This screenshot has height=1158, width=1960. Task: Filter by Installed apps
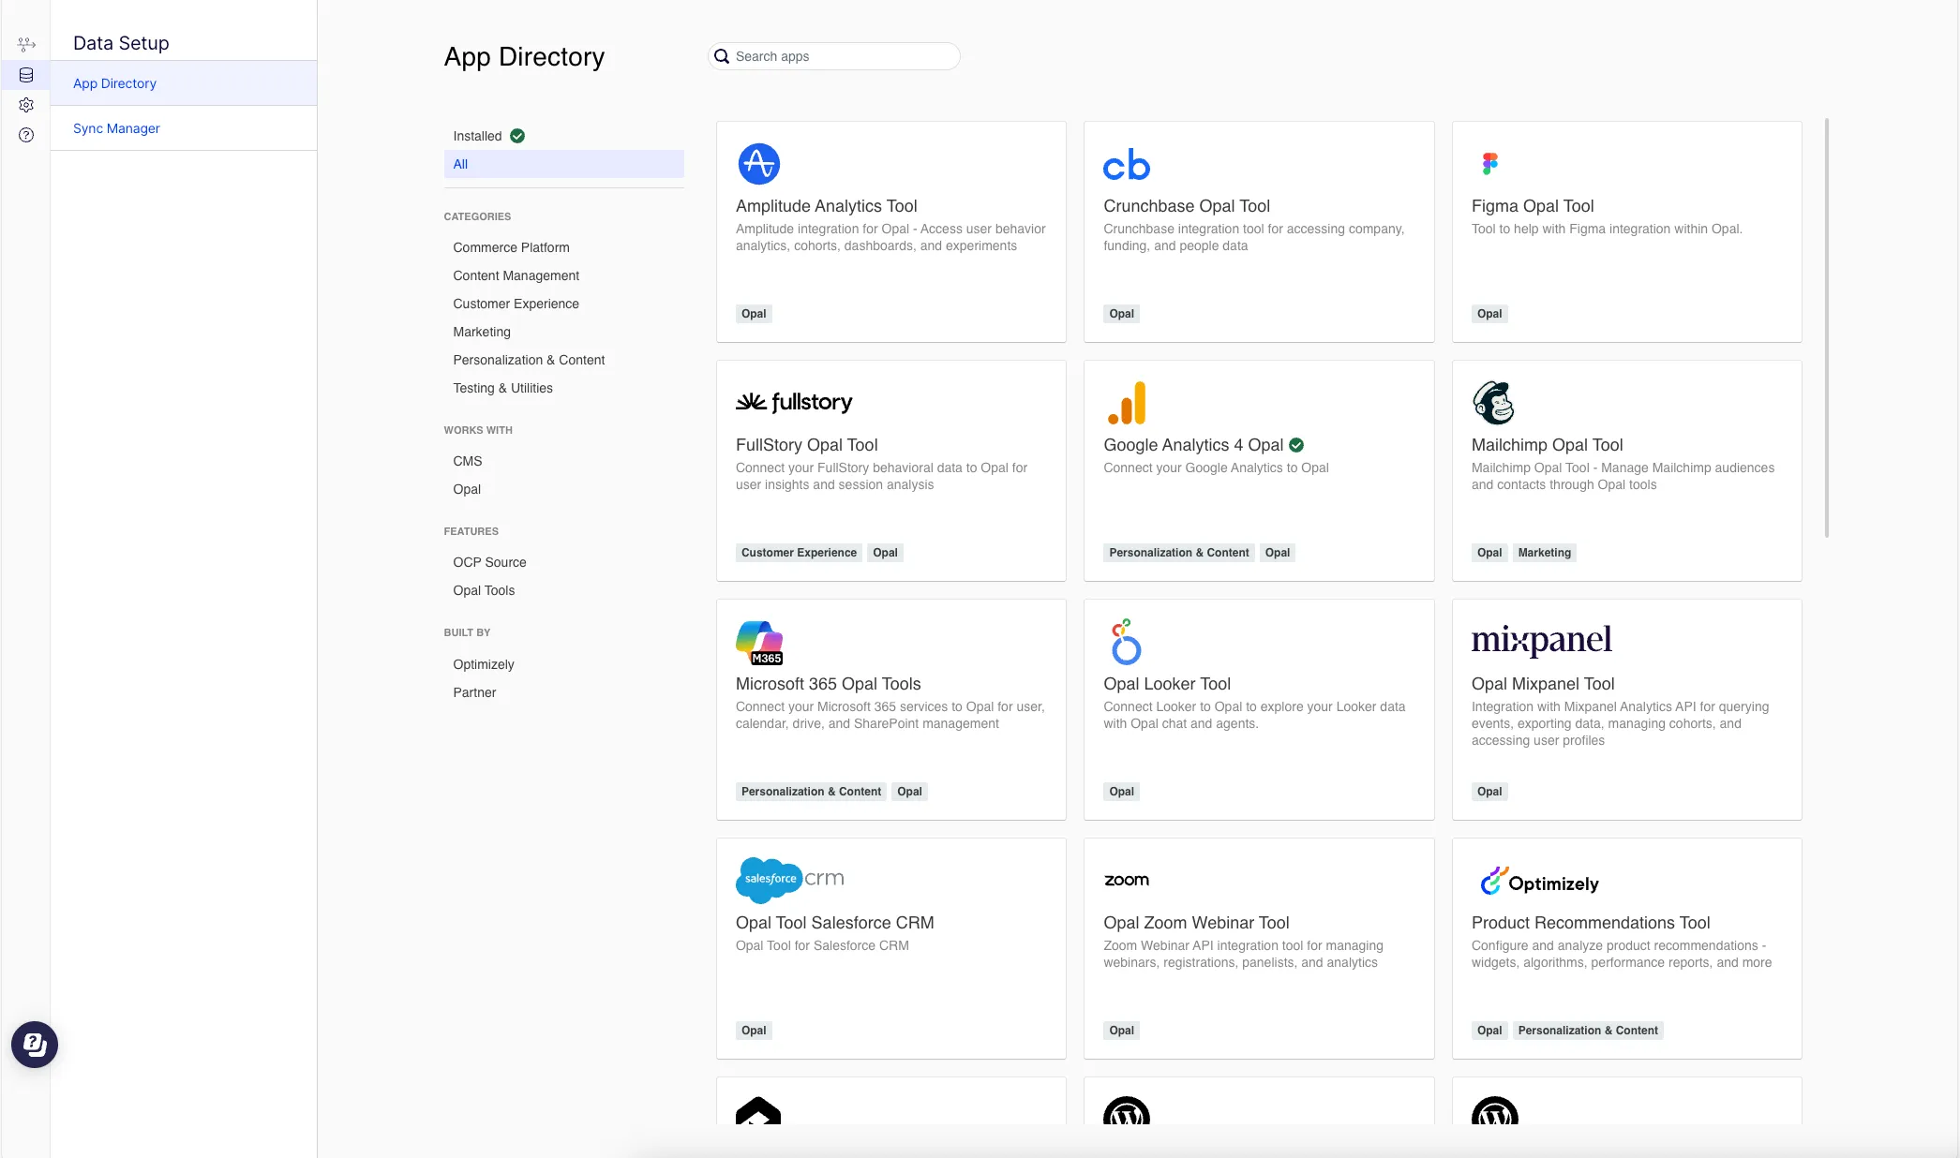pyautogui.click(x=478, y=136)
